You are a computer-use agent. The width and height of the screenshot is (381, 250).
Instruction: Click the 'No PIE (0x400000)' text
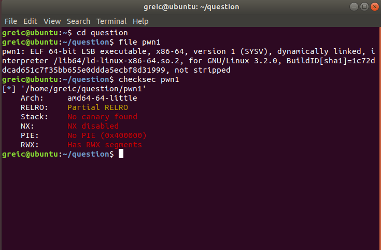[107, 135]
